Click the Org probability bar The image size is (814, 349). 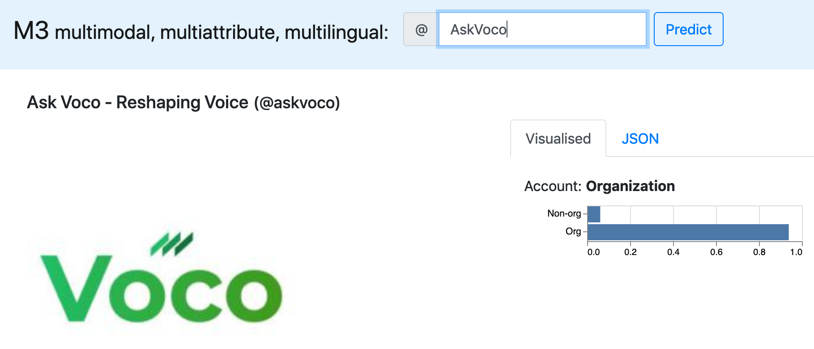[688, 232]
